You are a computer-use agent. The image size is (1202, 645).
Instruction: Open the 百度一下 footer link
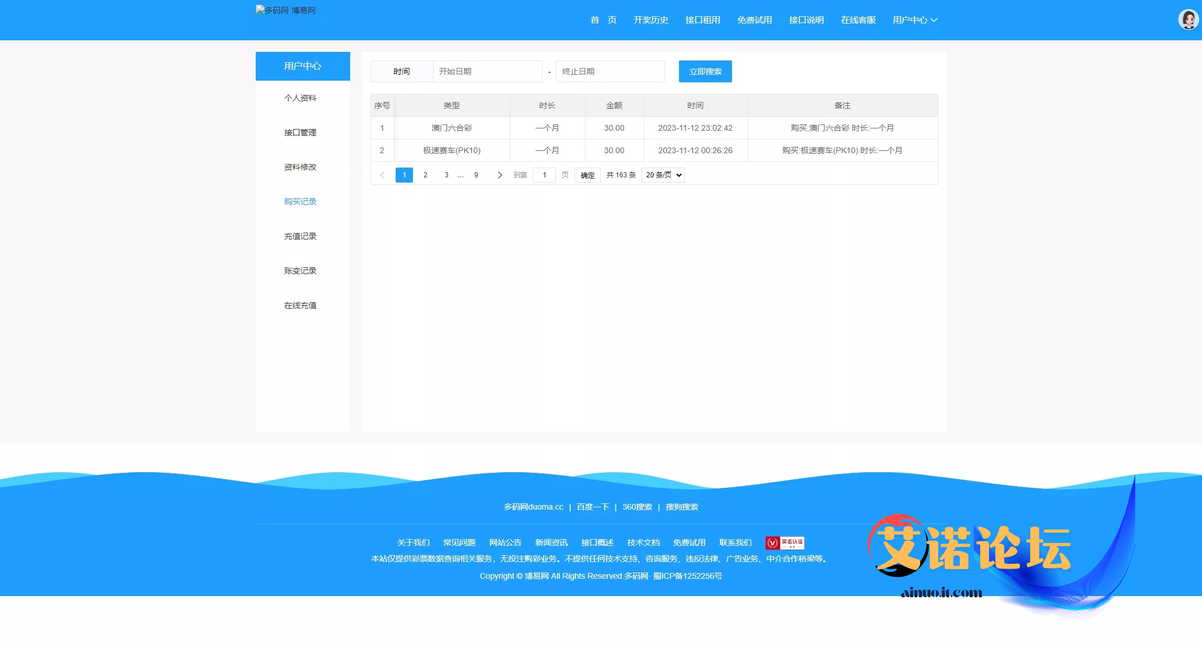tap(593, 507)
